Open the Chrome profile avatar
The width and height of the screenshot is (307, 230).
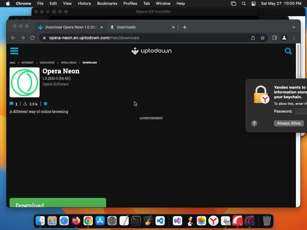click(x=284, y=38)
